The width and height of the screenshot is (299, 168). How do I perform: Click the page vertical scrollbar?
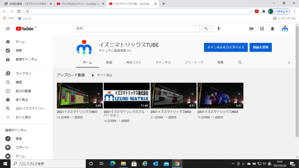pyautogui.click(x=297, y=82)
